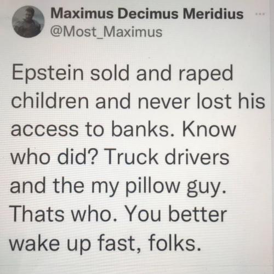
Task: Click the phrase "wake up fast, folks"
Action: point(105,244)
